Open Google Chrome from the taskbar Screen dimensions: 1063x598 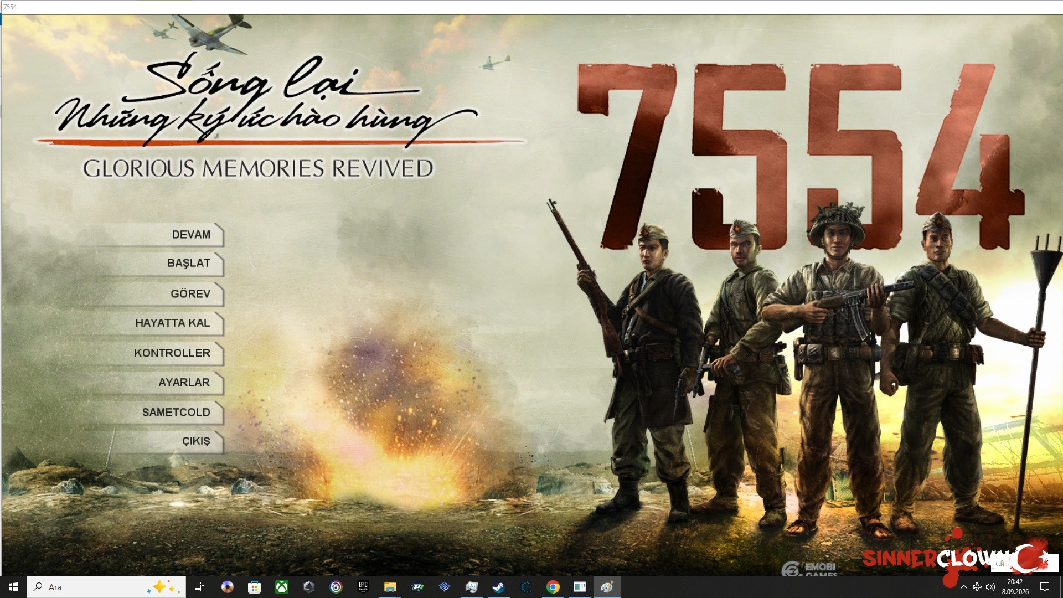pos(553,587)
